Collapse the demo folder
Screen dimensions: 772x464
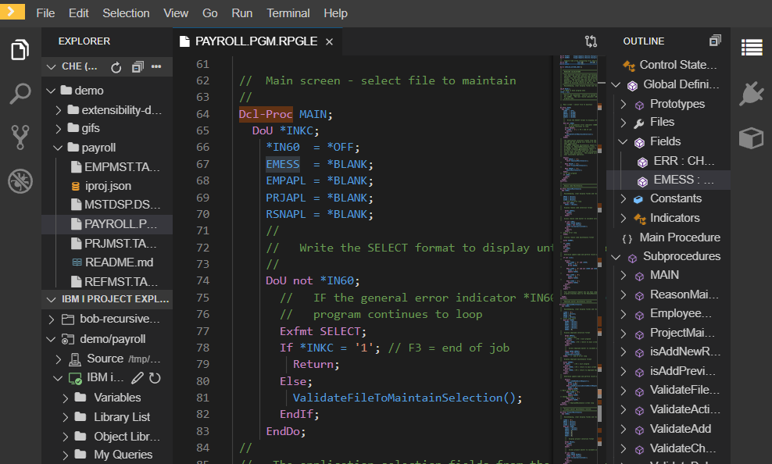51,91
